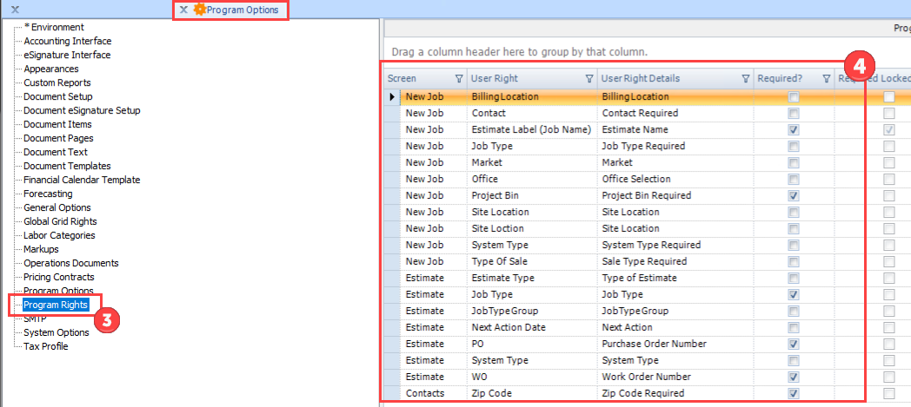Open System Options node
The width and height of the screenshot is (911, 407).
tap(57, 332)
